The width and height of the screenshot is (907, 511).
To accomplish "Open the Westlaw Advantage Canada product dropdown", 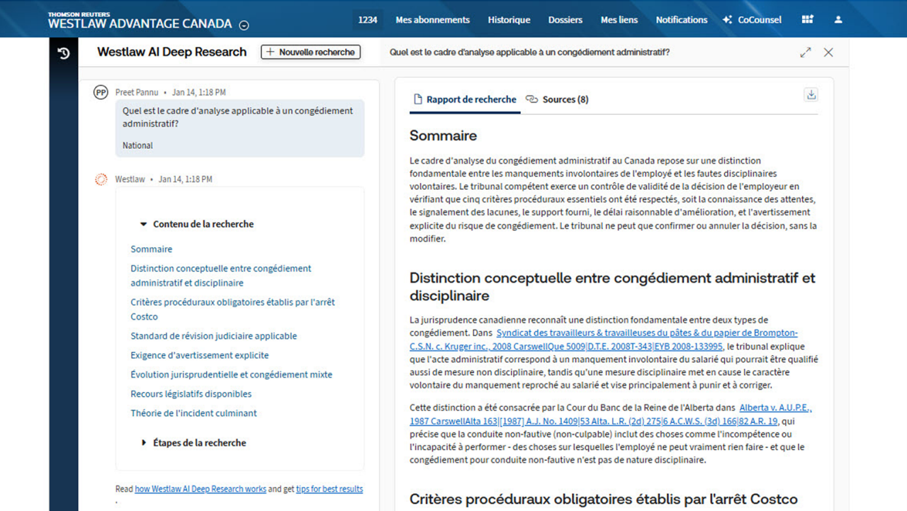I will 244,26.
